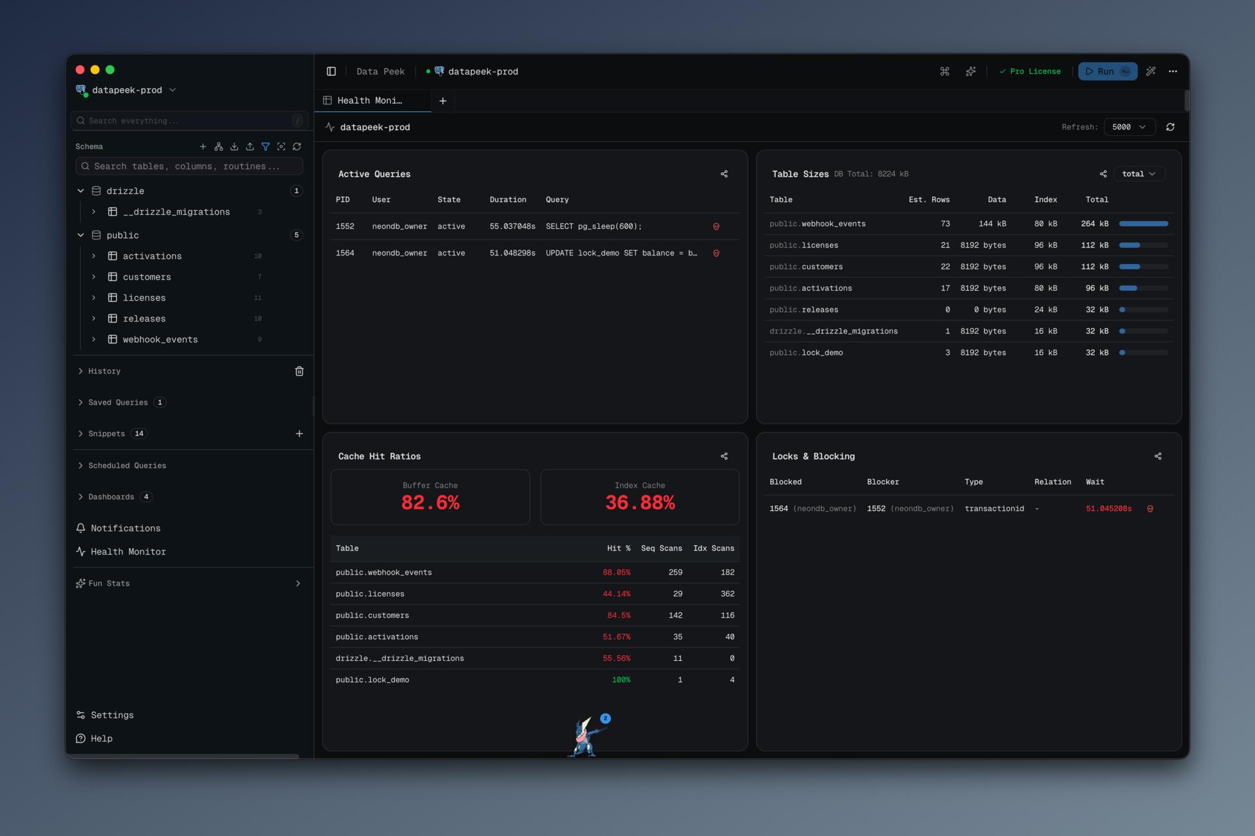Open the total sort dropdown in Table Sizes

point(1139,173)
